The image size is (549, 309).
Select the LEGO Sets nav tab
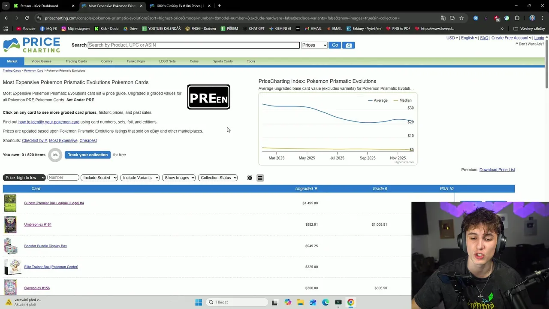click(167, 61)
